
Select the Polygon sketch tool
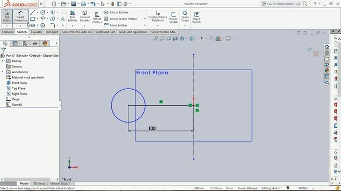[43, 25]
